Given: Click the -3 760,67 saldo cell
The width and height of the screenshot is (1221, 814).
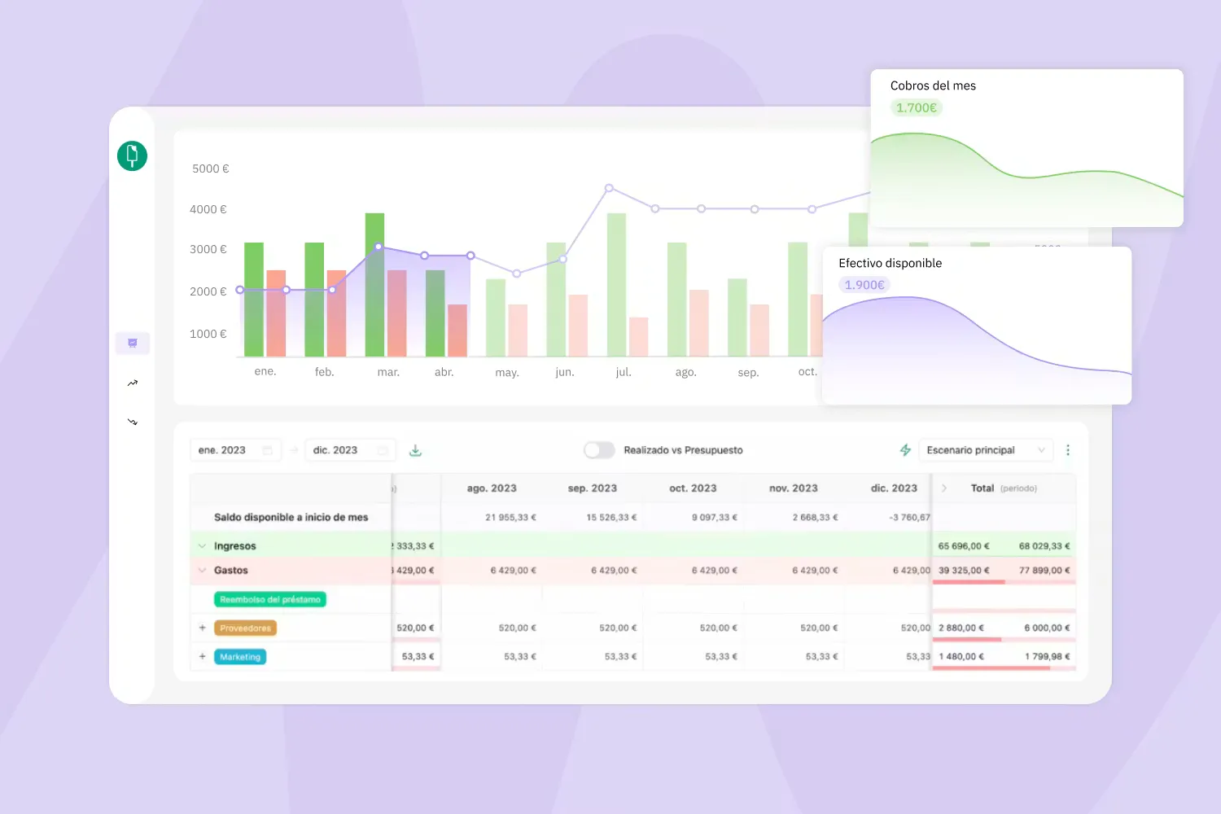Looking at the screenshot, I should pyautogui.click(x=909, y=518).
